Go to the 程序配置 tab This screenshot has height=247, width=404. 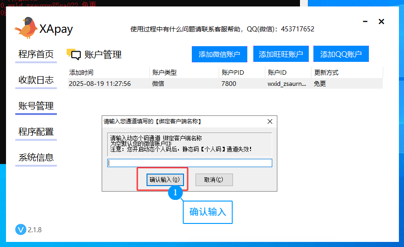[x=36, y=132]
